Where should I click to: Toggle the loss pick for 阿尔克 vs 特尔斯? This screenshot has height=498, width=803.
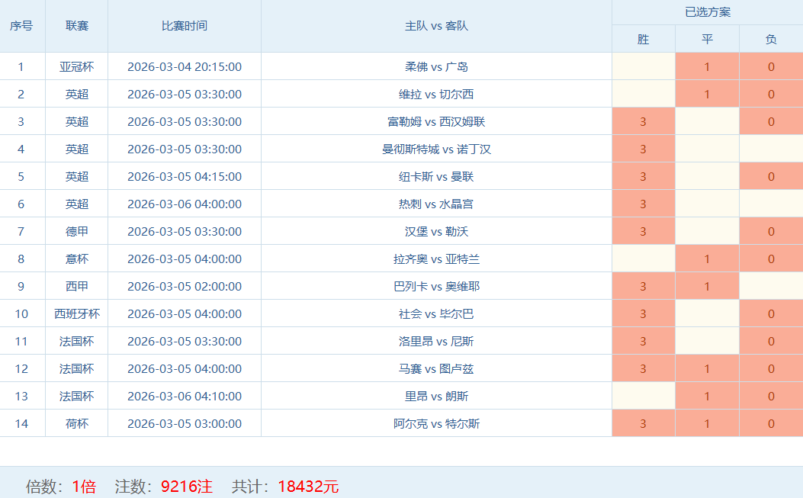click(x=771, y=423)
